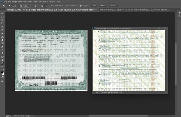Screen dimensions: 181x117
Task: Select the Crop tool
Action: pyautogui.click(x=2, y=24)
